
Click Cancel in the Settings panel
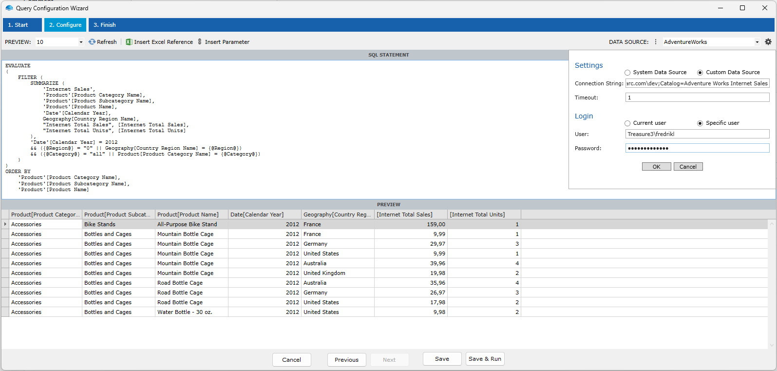point(688,167)
